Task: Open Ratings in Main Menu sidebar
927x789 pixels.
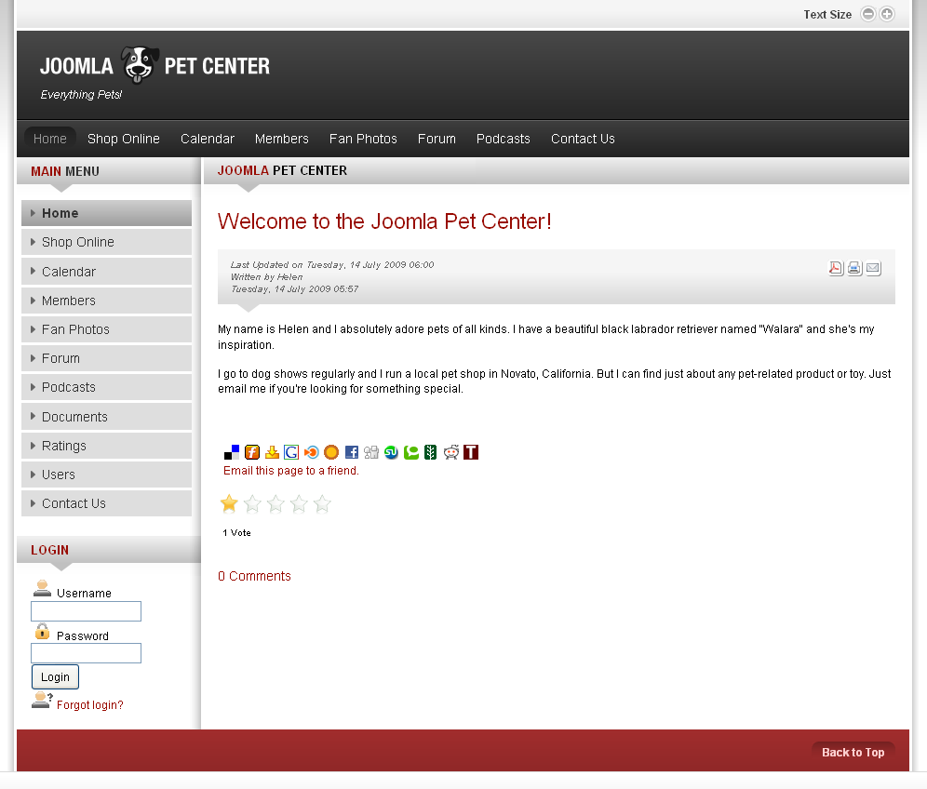Action: point(106,446)
